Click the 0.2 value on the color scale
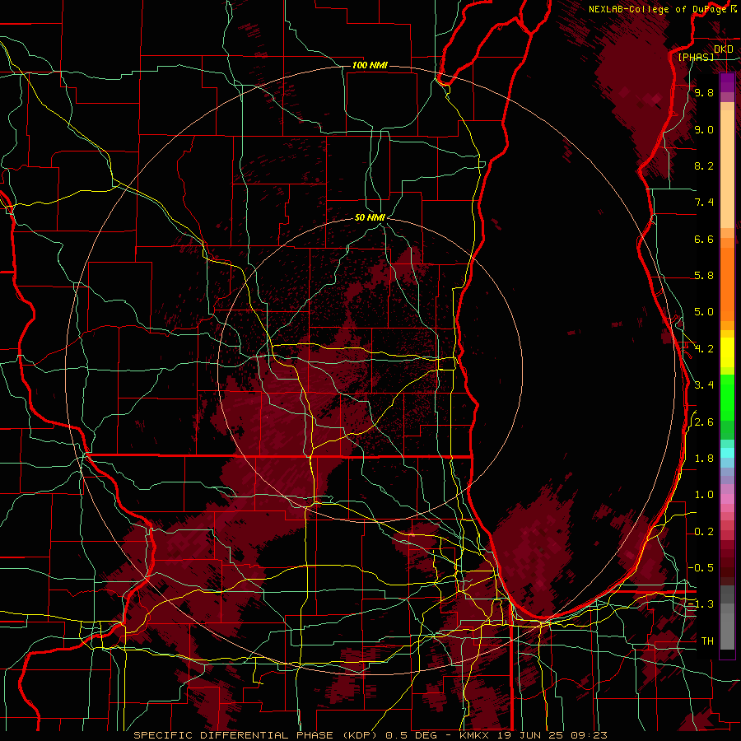Viewport: 741px width, 741px height. pos(704,532)
